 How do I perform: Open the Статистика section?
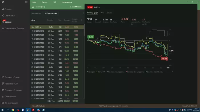pos(8,15)
